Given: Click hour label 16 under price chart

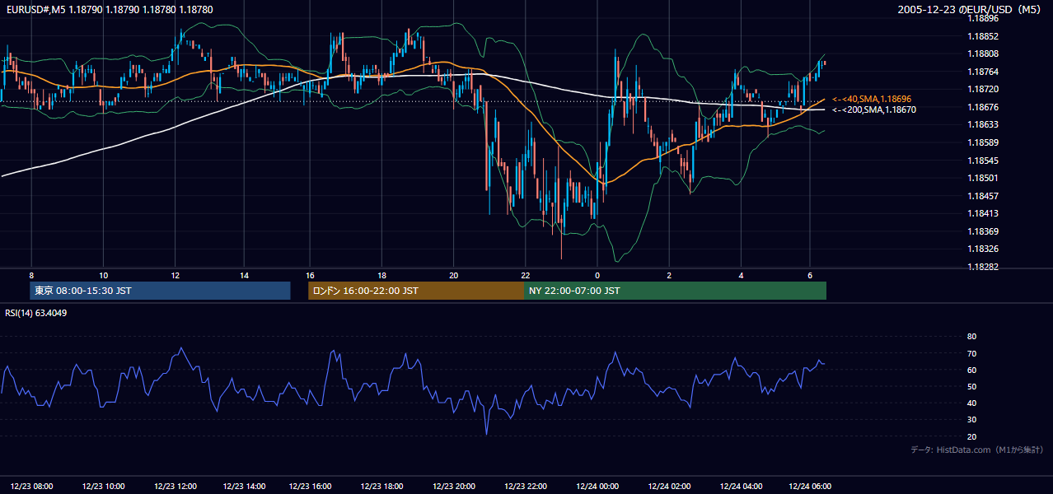Looking at the screenshot, I should pyautogui.click(x=310, y=275).
